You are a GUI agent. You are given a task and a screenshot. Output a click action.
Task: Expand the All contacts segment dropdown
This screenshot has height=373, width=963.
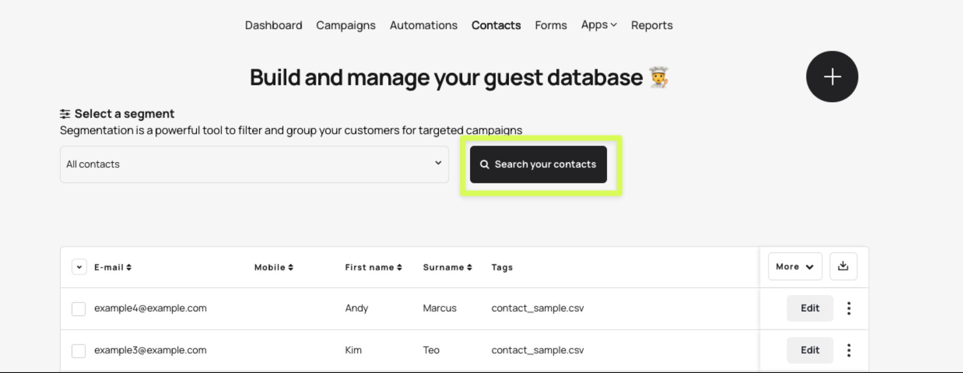coord(254,164)
